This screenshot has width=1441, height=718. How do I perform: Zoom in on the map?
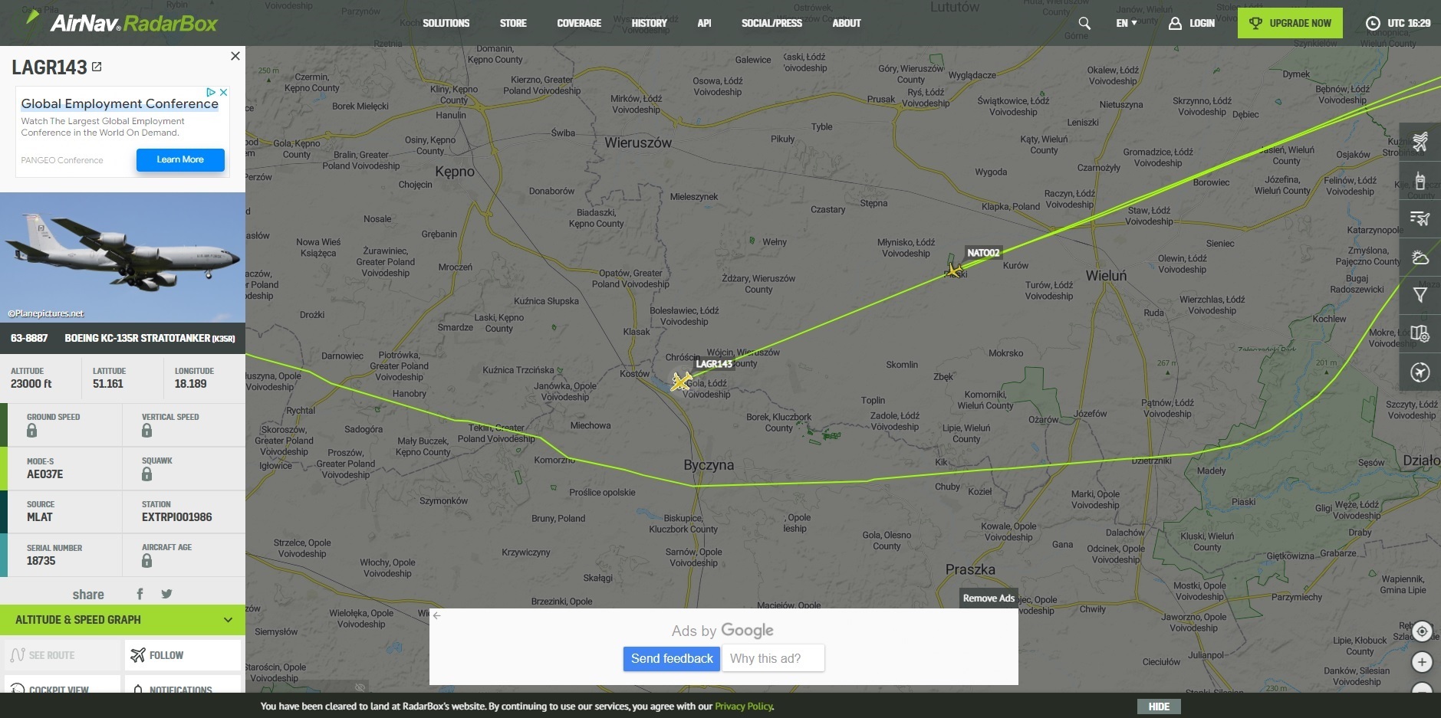click(x=1422, y=662)
